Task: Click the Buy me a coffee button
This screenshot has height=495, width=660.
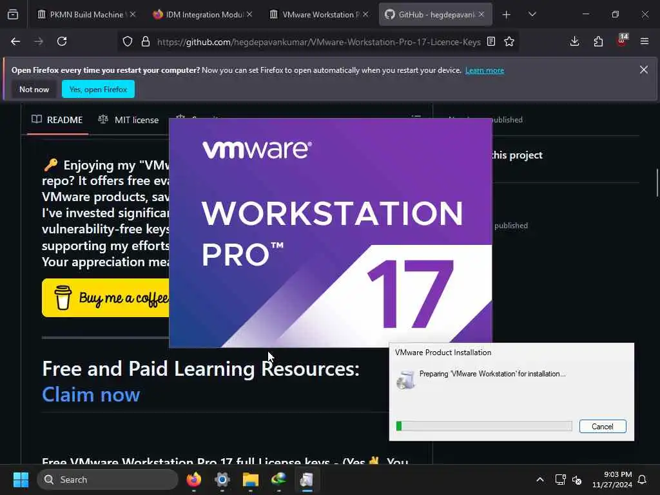Action: coord(105,298)
